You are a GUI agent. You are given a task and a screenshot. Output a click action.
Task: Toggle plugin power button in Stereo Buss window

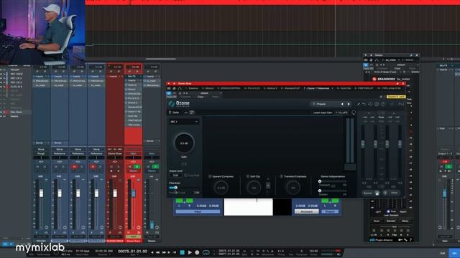point(169,93)
